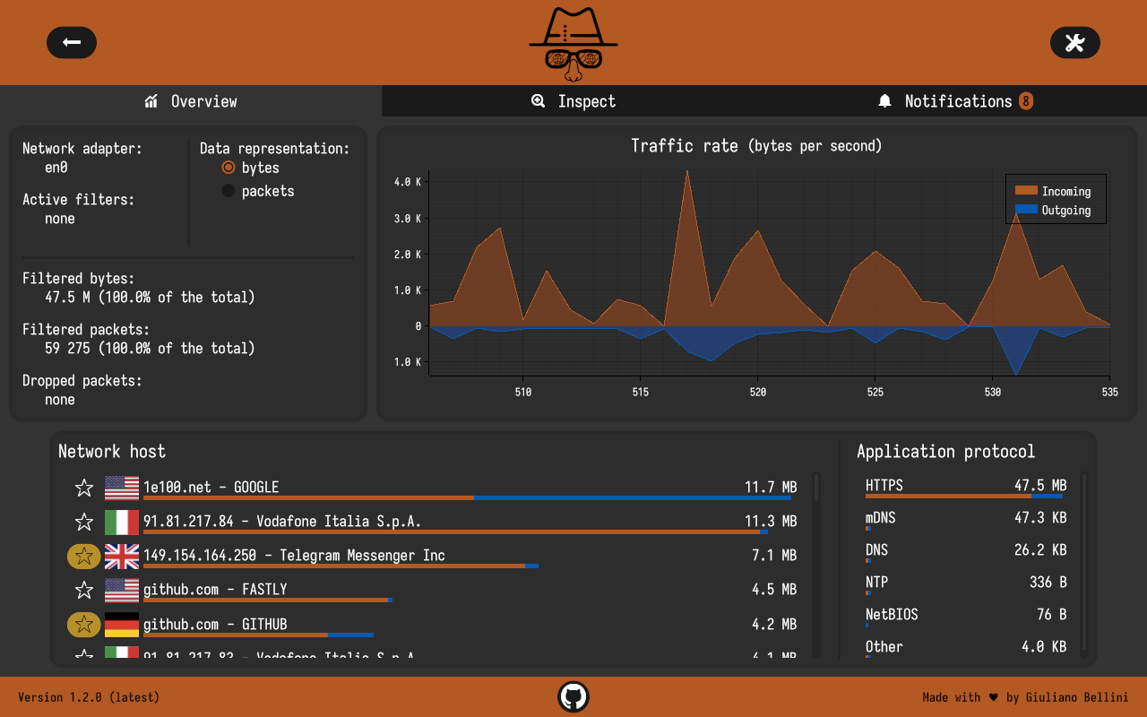Switch to the Inspect tab
The height and width of the screenshot is (717, 1147).
(x=573, y=101)
